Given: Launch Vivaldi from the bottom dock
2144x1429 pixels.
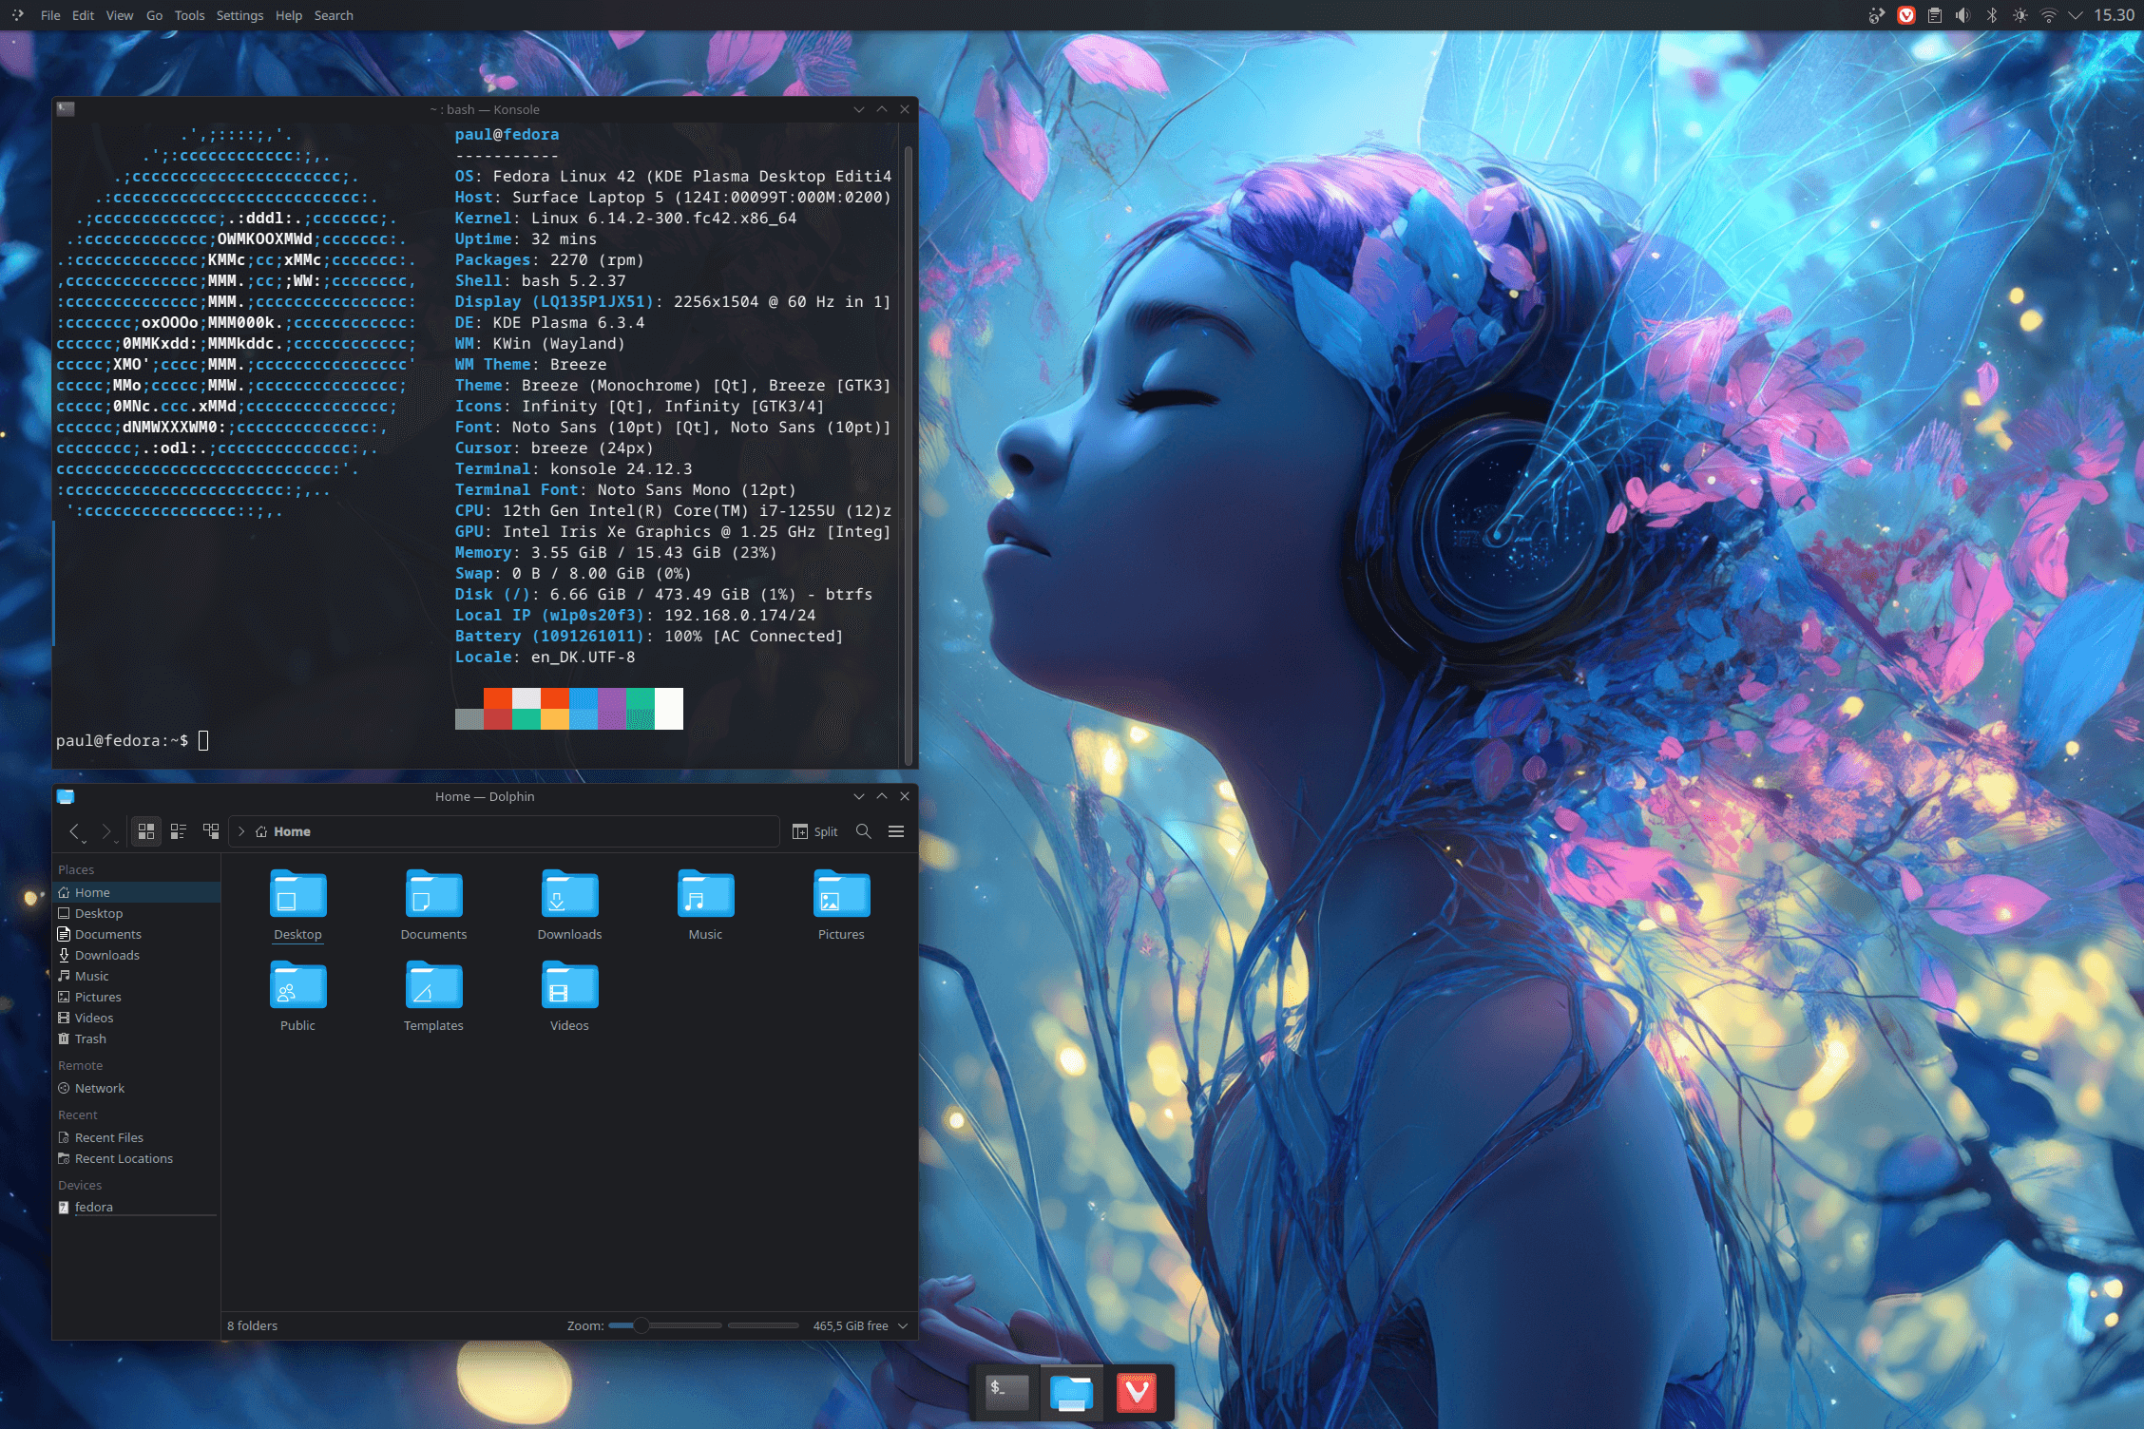Looking at the screenshot, I should point(1137,1393).
